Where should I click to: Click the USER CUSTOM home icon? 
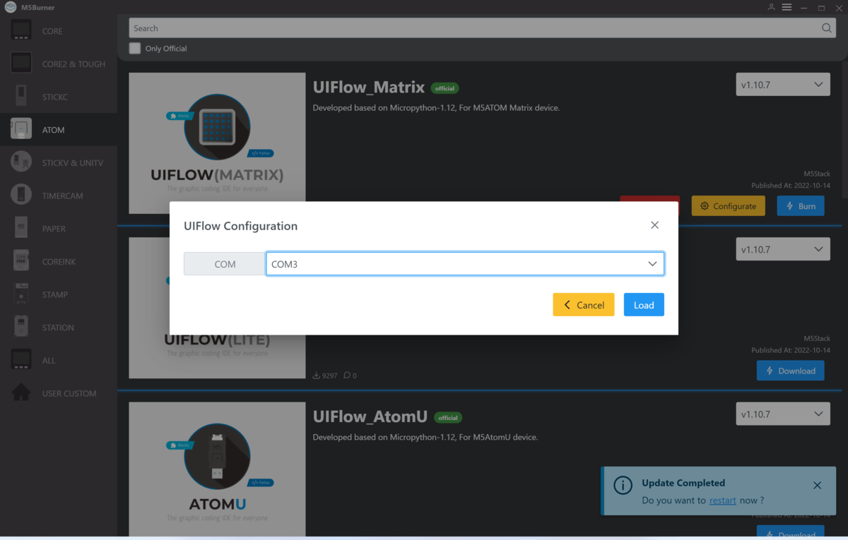click(21, 393)
